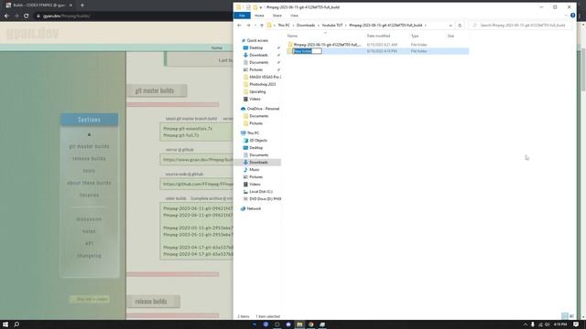Open the Home ribbon tab

coord(259,16)
